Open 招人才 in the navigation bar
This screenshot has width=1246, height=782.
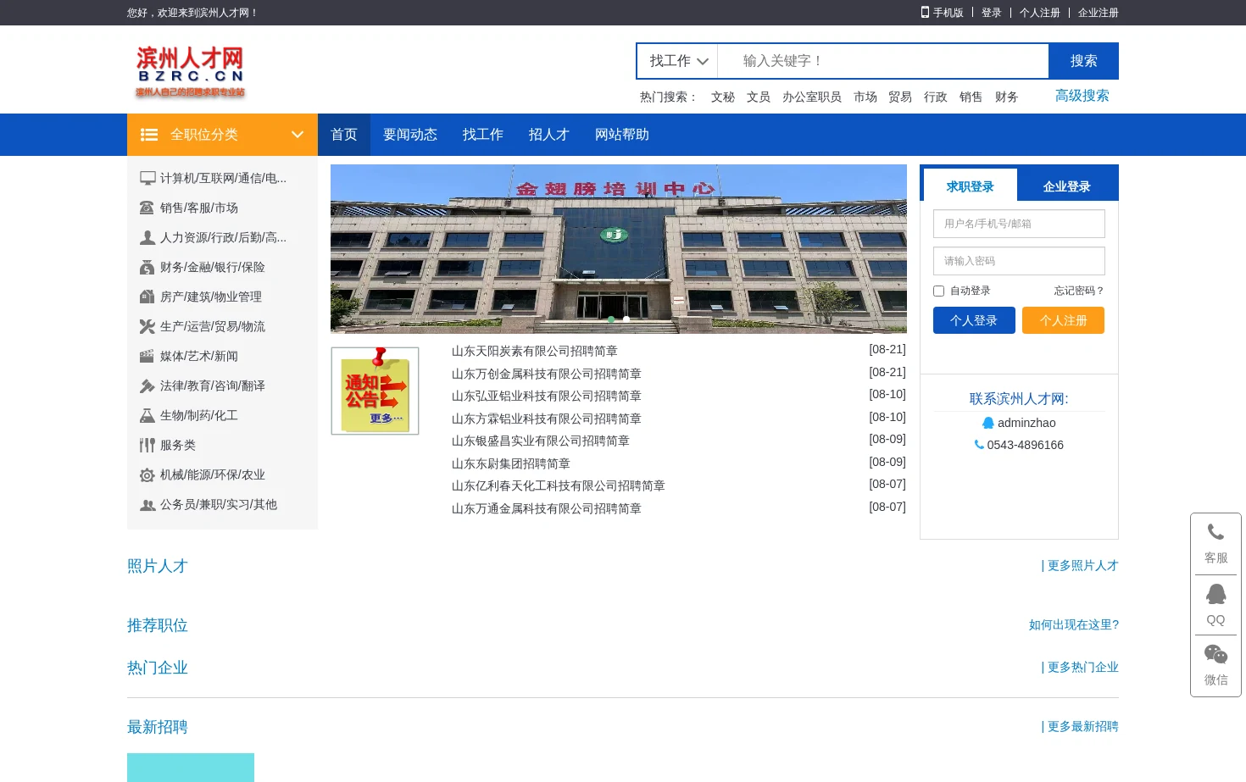click(x=549, y=135)
